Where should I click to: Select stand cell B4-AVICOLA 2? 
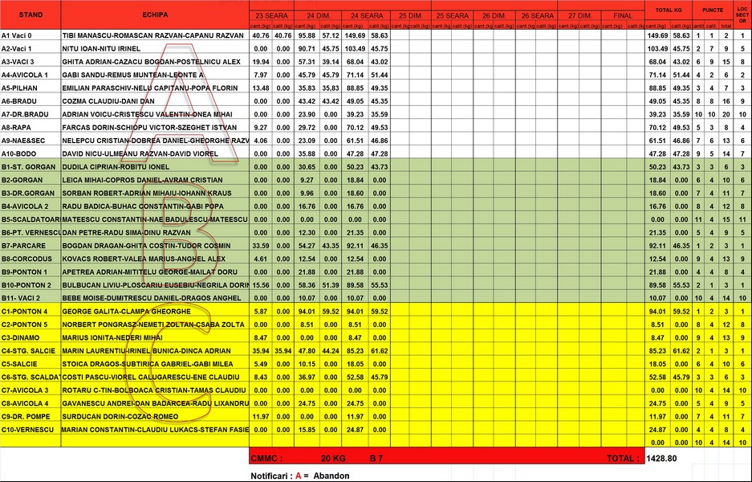pyautogui.click(x=30, y=206)
